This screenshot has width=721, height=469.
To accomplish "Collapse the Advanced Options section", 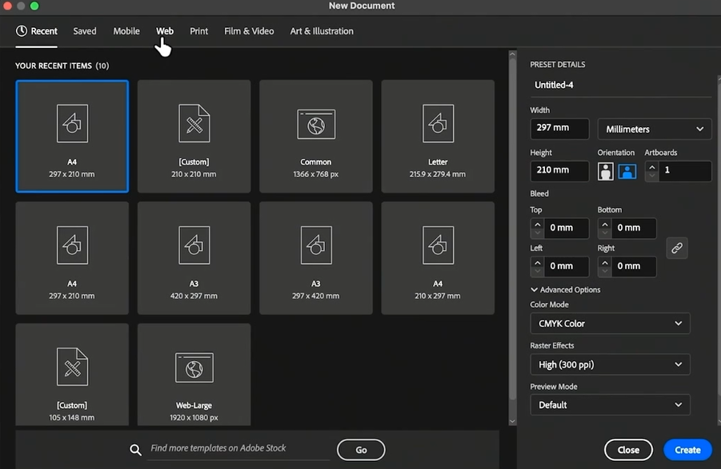I will 566,289.
